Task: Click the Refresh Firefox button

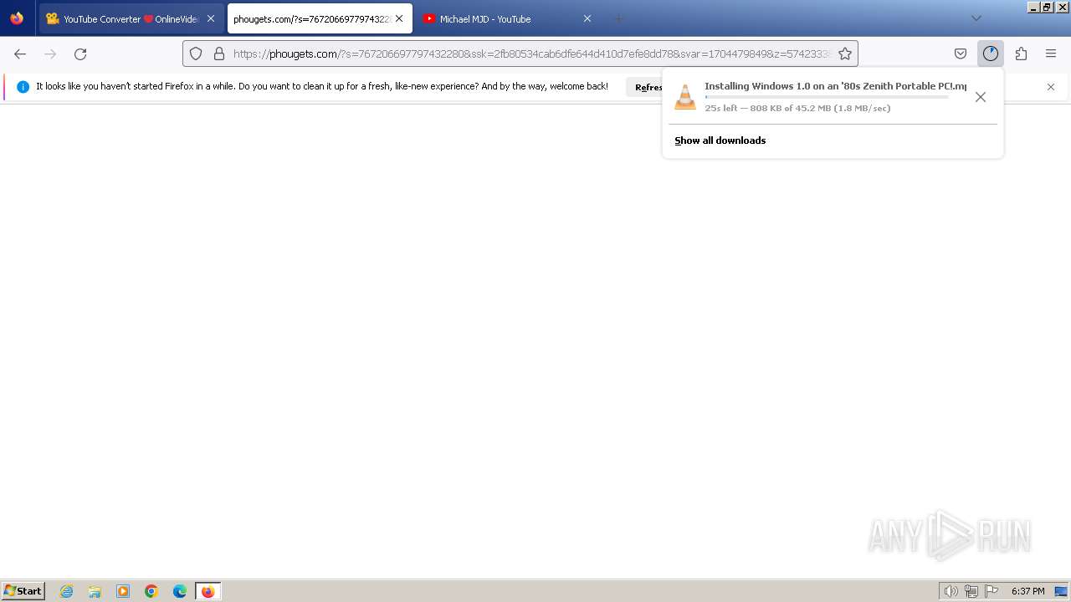Action: [x=645, y=87]
